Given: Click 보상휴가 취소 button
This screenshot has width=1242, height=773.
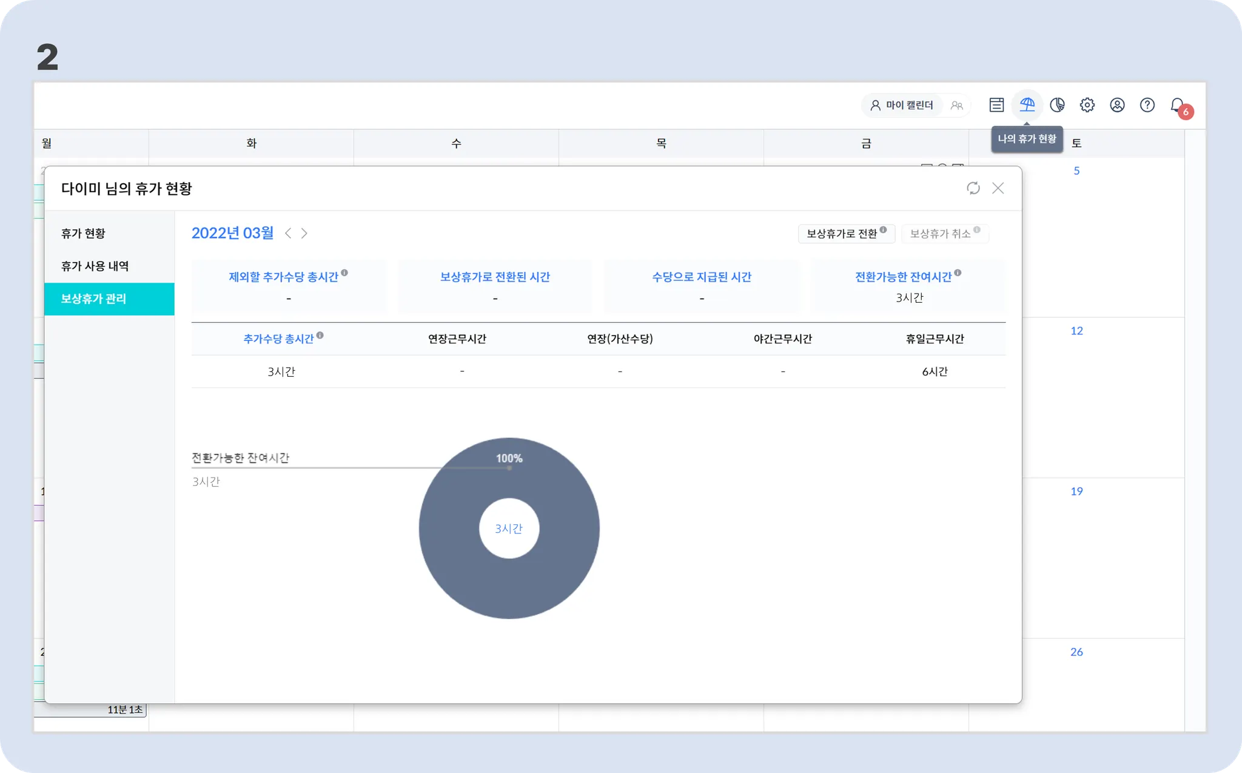Looking at the screenshot, I should point(944,234).
